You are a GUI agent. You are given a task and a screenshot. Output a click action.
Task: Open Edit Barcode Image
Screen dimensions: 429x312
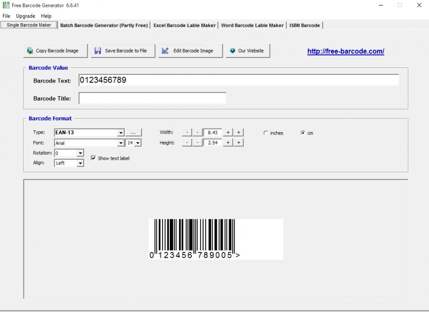190,51
